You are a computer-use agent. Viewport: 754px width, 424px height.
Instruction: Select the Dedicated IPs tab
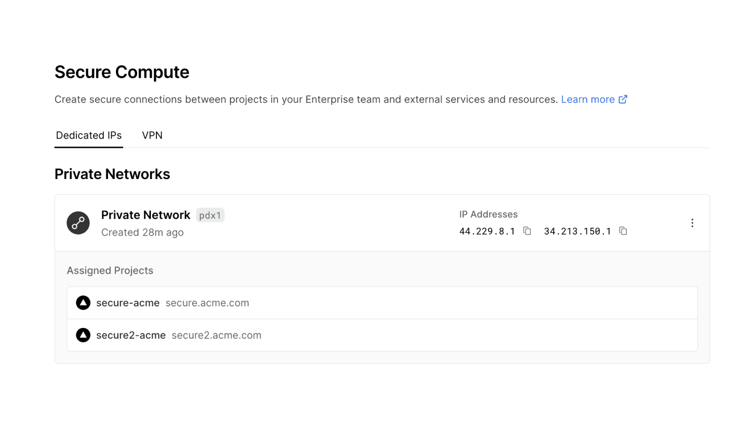pos(89,136)
